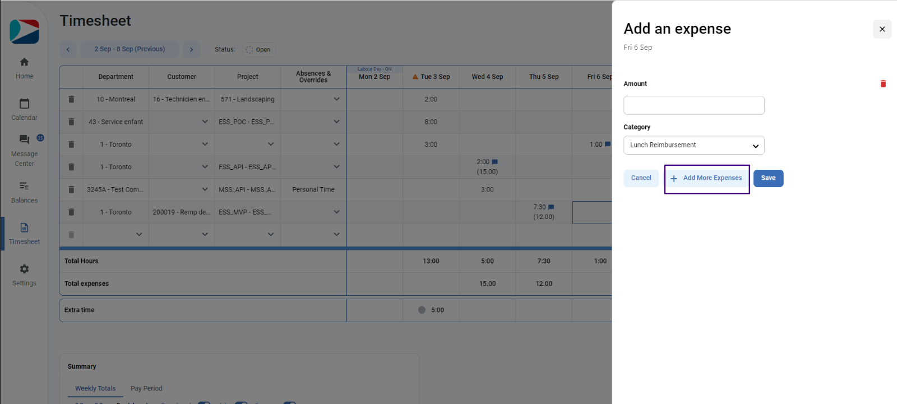Open the Calendar sidebar icon
The image size is (897, 404).
(24, 104)
